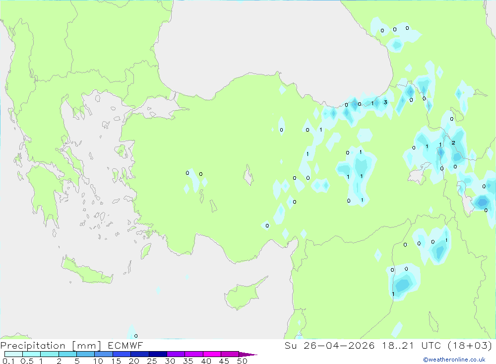Screen dimensions: 496x364
Task: Click the '(18+03)' forecast step text
Action: [470, 345]
